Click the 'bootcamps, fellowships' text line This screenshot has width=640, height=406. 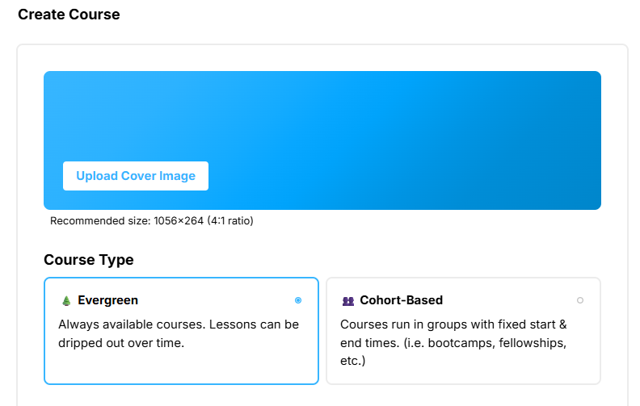point(453,343)
